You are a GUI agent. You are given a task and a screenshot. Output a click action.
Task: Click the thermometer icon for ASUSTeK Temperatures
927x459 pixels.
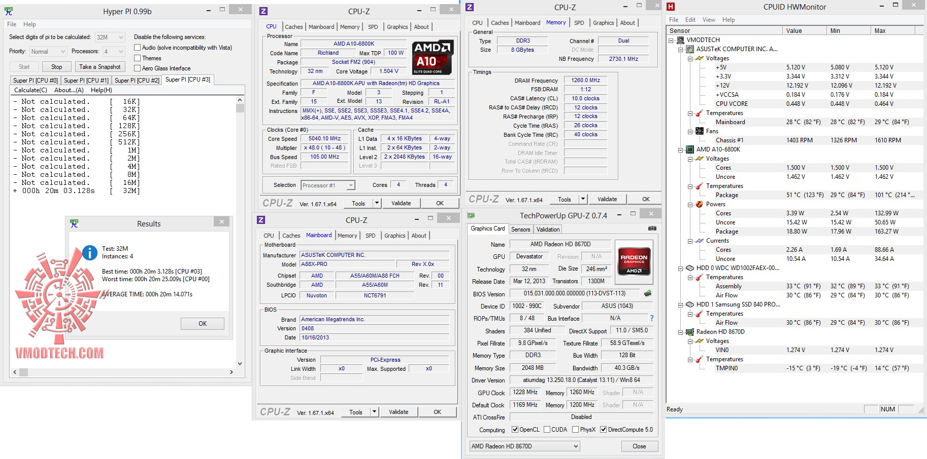[700, 113]
